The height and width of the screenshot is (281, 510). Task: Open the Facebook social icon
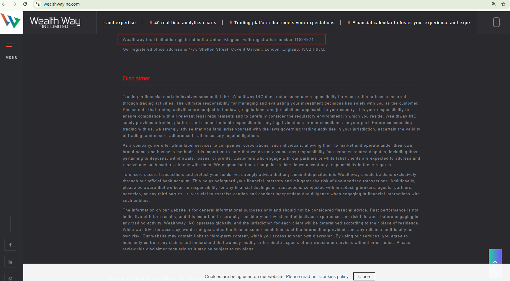pos(10,245)
